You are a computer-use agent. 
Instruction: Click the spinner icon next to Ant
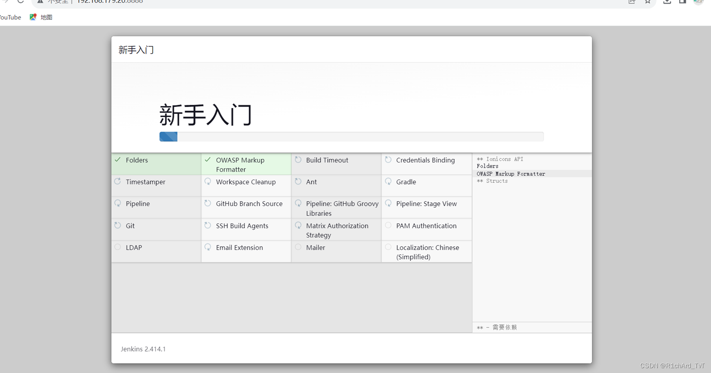298,182
